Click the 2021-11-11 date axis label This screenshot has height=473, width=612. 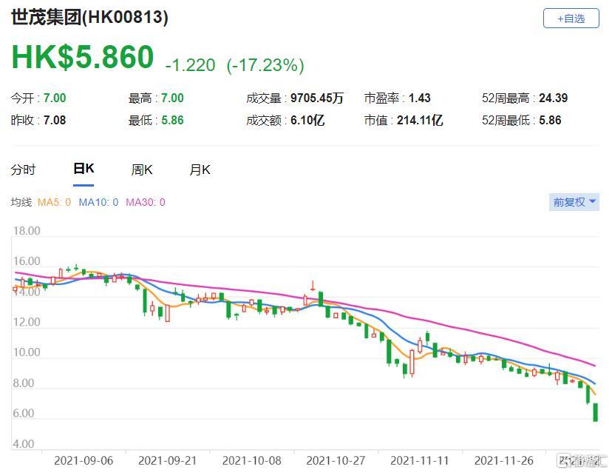point(421,460)
